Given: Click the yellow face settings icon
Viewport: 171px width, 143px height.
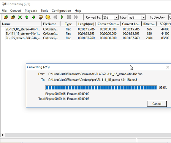Looking at the screenshot, I should (48, 17).
